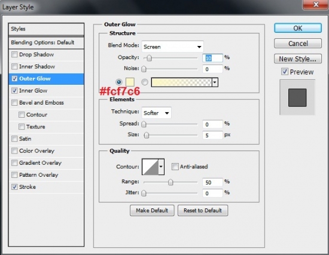The width and height of the screenshot is (329, 255).
Task: Click the OK button
Action: pyautogui.click(x=298, y=28)
